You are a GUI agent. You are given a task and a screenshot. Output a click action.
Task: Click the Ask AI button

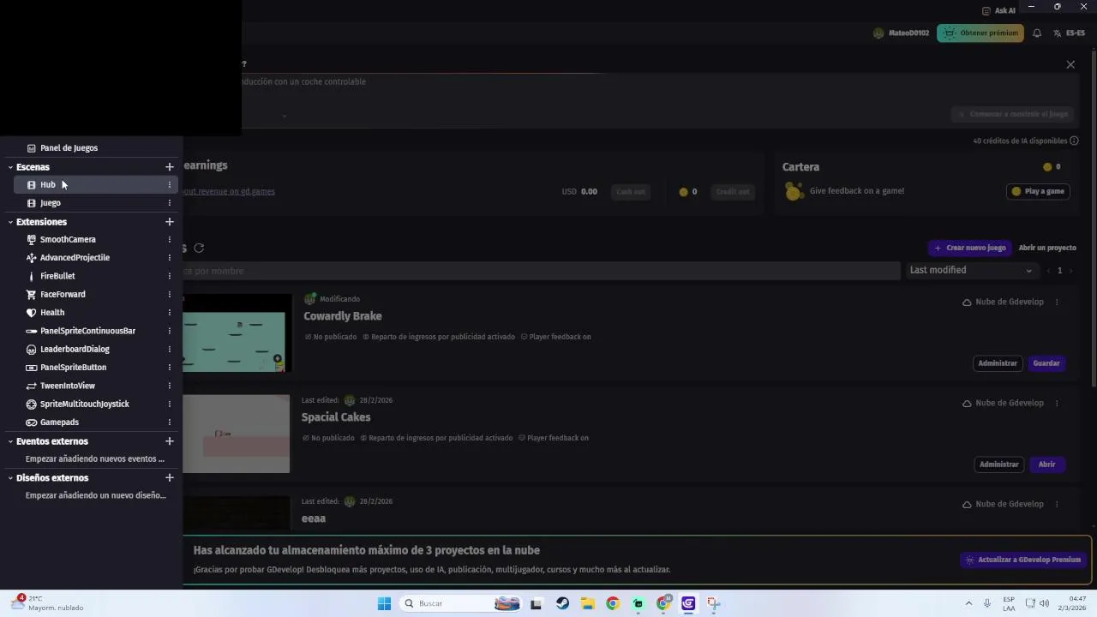click(x=998, y=10)
